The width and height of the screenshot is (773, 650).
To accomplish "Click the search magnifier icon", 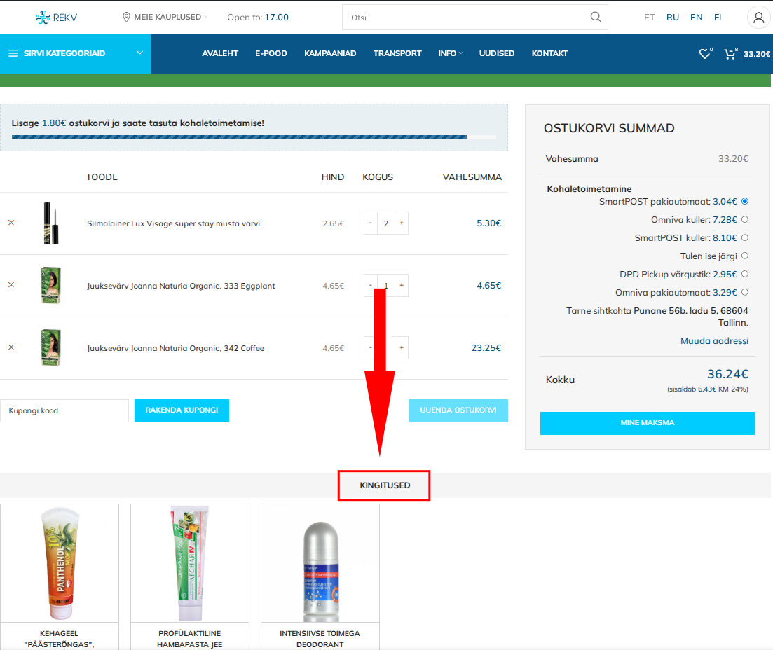I will click(596, 18).
